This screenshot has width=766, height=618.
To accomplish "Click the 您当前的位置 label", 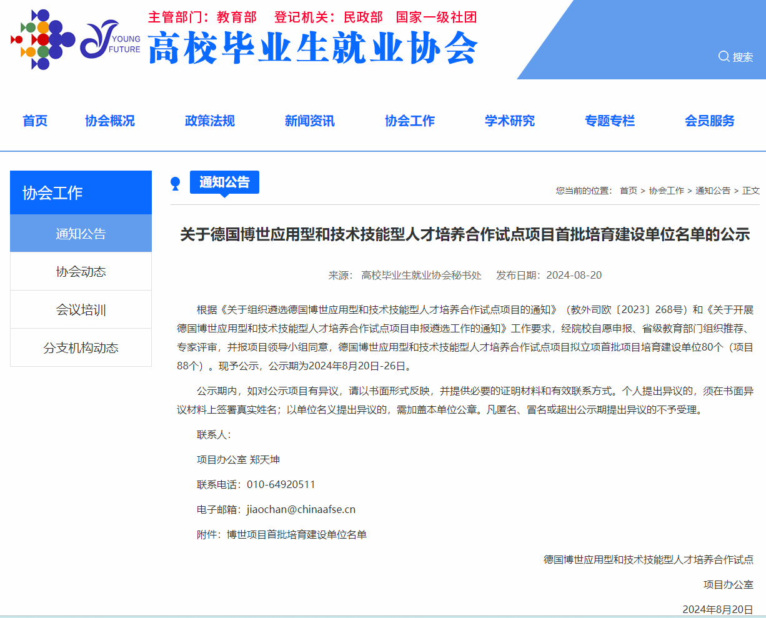I will tap(584, 191).
